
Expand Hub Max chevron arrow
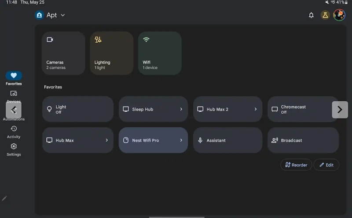[107, 140]
